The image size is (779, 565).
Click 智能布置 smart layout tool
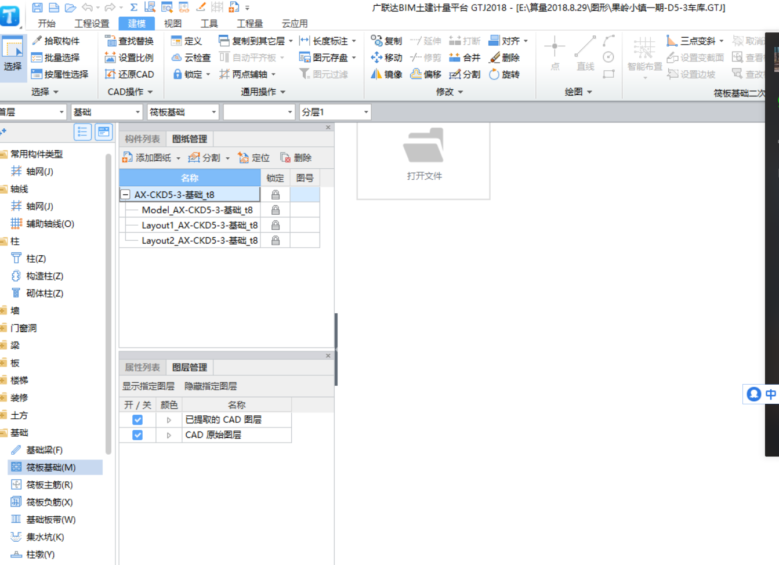[x=644, y=55]
